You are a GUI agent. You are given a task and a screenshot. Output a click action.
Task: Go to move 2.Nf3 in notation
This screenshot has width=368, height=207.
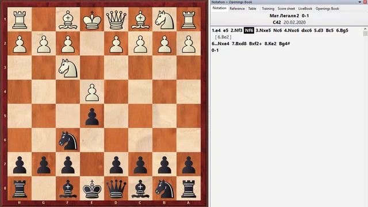(236, 30)
